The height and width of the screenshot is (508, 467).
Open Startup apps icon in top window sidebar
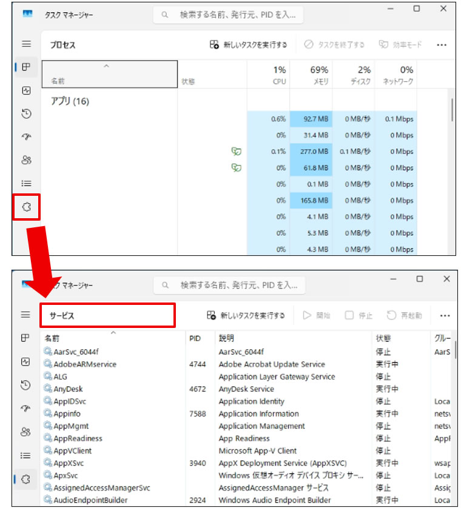[x=26, y=137]
